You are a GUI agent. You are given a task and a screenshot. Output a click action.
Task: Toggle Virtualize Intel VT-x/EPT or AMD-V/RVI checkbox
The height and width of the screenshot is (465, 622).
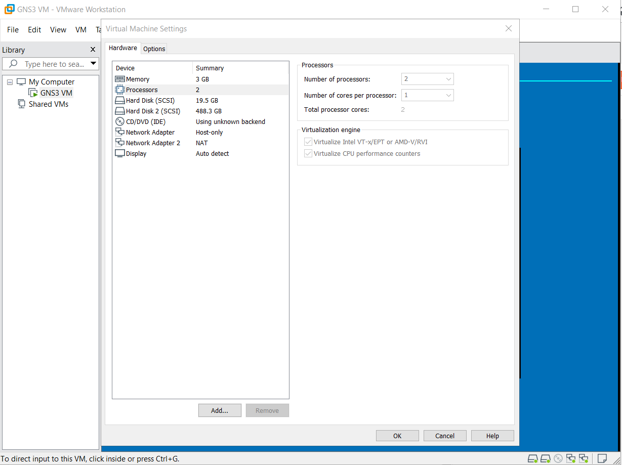pos(308,142)
